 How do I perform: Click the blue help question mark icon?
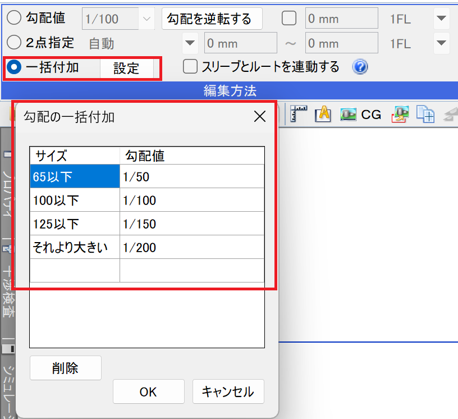tap(360, 67)
